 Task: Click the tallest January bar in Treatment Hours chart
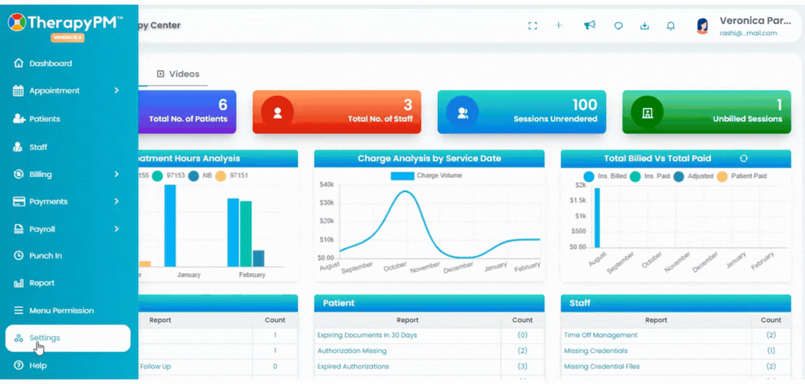pos(170,226)
